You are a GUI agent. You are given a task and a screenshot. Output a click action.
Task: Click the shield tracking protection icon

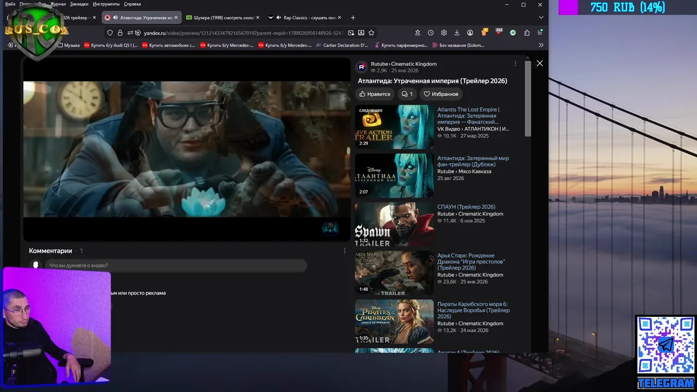tap(110, 33)
